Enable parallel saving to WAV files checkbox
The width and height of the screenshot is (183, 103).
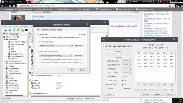coord(40,37)
